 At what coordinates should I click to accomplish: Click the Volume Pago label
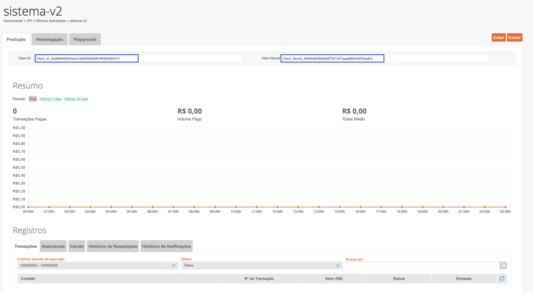point(189,119)
